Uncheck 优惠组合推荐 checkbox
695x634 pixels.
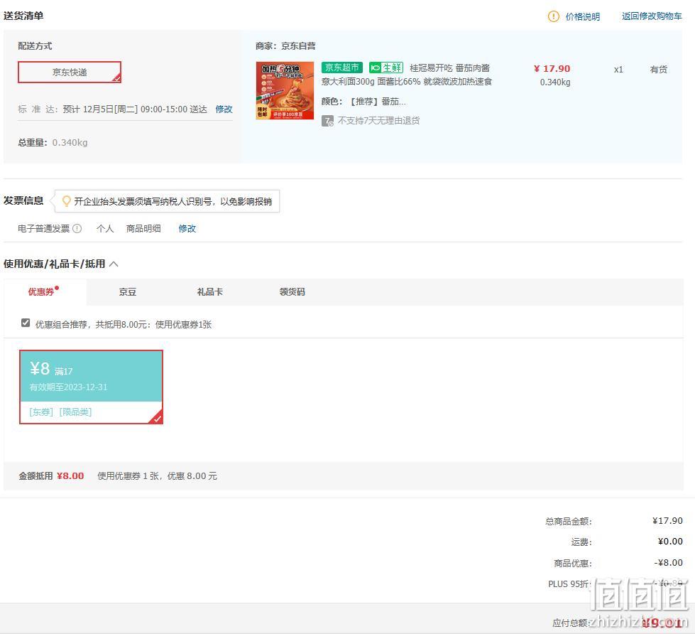click(x=26, y=323)
